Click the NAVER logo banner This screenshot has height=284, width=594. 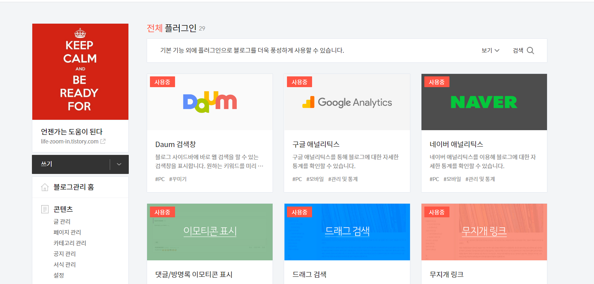pos(484,102)
